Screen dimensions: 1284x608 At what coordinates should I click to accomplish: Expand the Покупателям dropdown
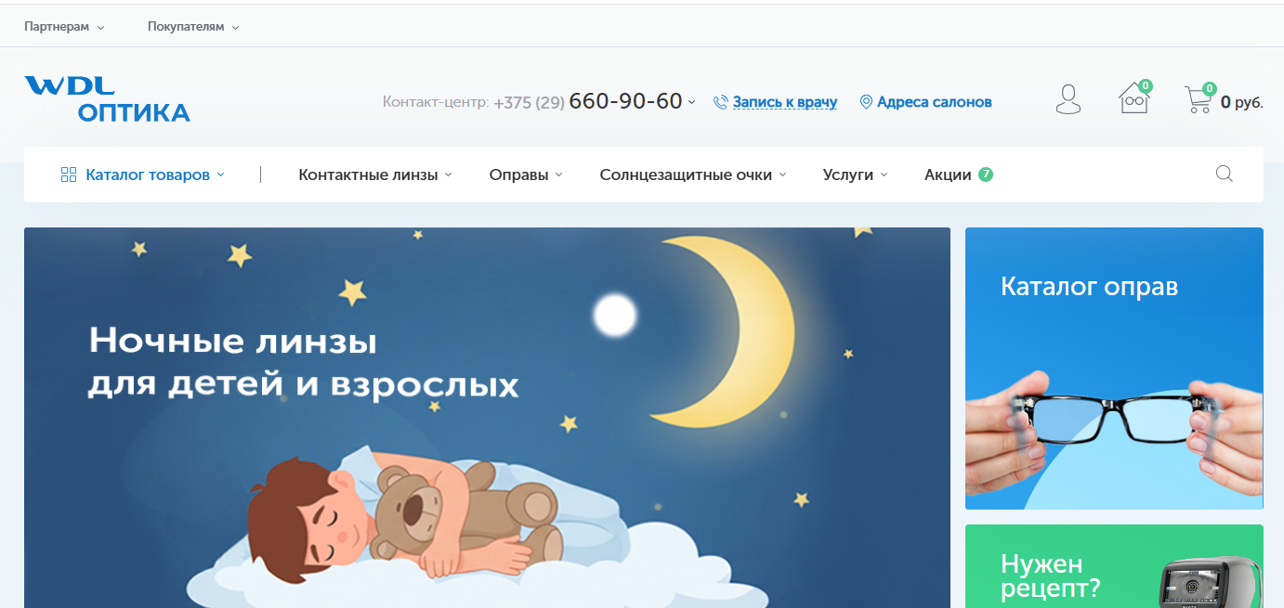(193, 27)
